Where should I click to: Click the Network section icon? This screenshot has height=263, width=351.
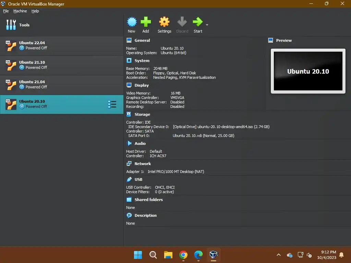(x=129, y=164)
